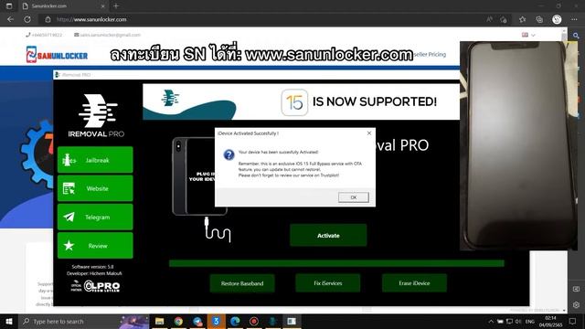Click Restore Baseband button
The width and height of the screenshot is (585, 329).
tap(242, 283)
